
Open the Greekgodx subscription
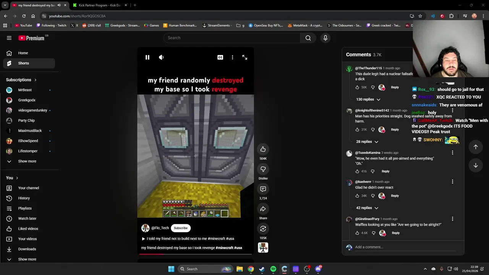[x=29, y=100]
